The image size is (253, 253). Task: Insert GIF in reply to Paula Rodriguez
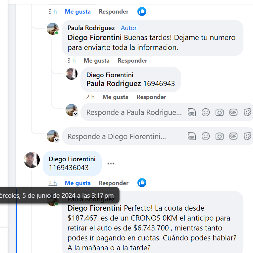click(x=233, y=112)
